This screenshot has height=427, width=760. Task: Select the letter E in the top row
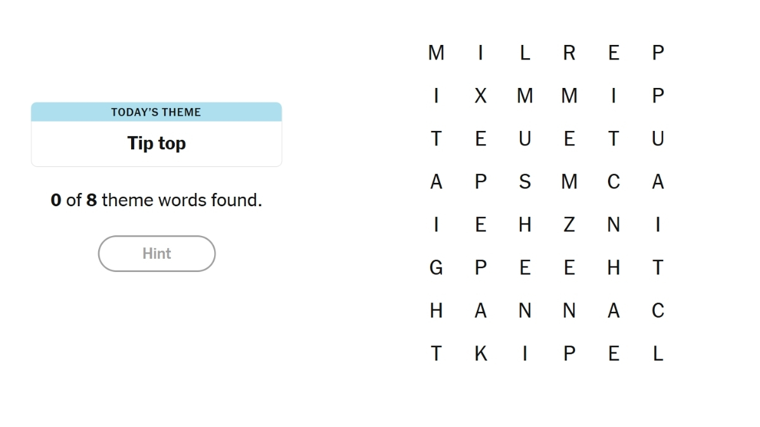(613, 53)
